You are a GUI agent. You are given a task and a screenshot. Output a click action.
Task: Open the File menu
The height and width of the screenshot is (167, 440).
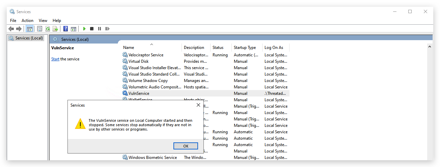(13, 21)
